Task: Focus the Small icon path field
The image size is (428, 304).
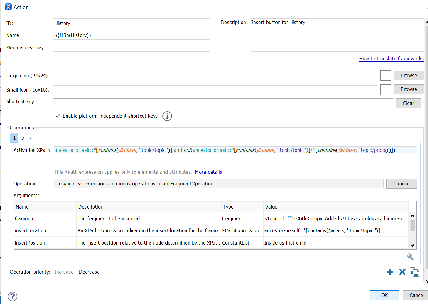Action: [215, 89]
